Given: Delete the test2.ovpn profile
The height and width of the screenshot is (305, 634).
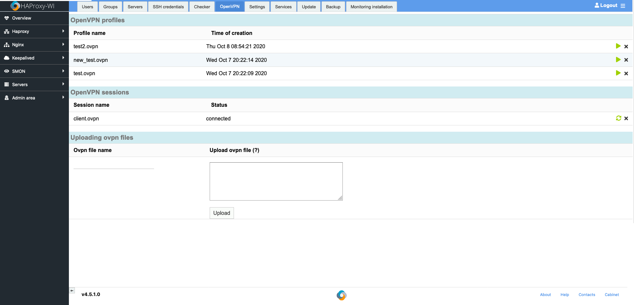Looking at the screenshot, I should (626, 47).
